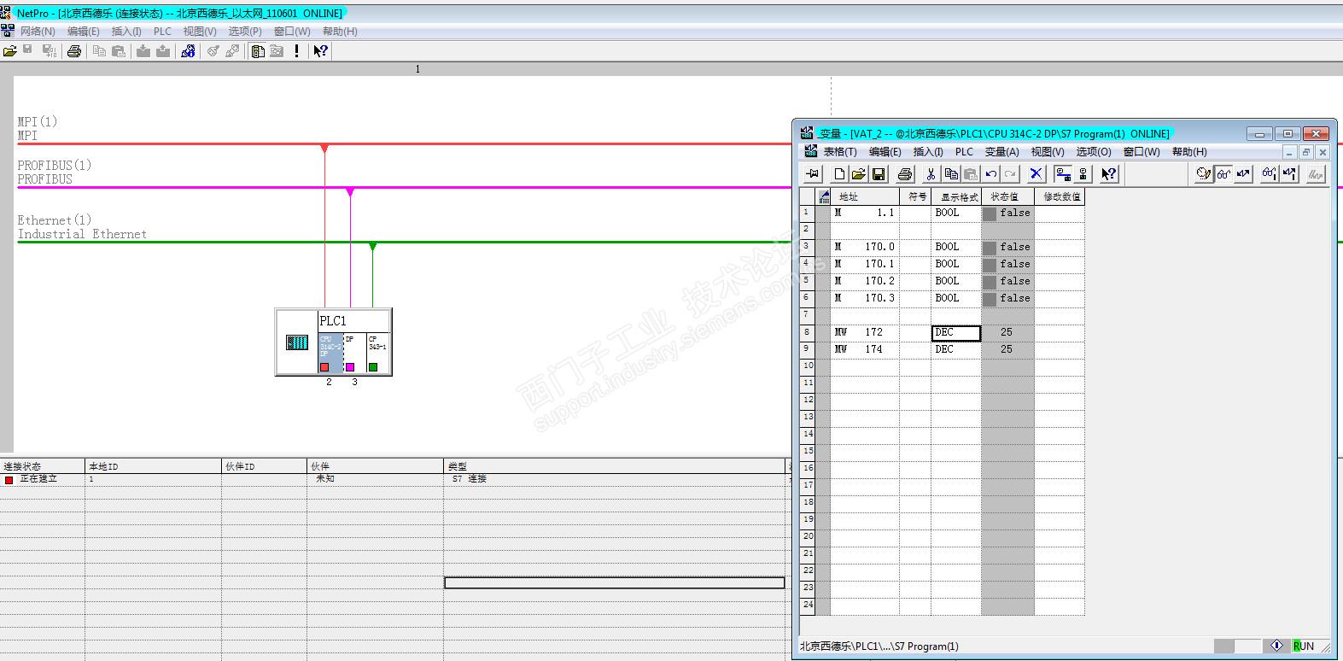The width and height of the screenshot is (1343, 661).
Task: Save the variable table
Action: pyautogui.click(x=879, y=174)
